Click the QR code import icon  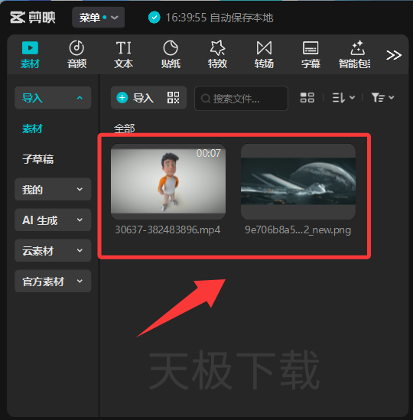point(174,97)
